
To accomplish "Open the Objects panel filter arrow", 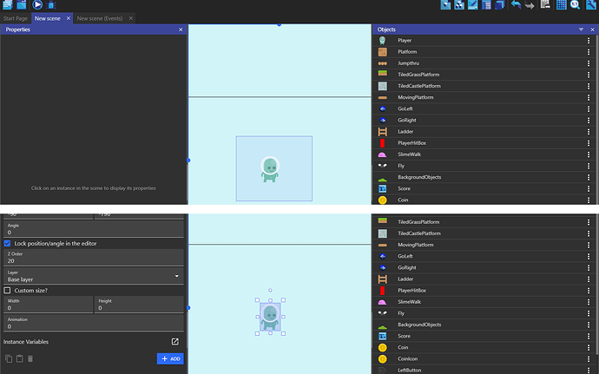I will [x=581, y=30].
